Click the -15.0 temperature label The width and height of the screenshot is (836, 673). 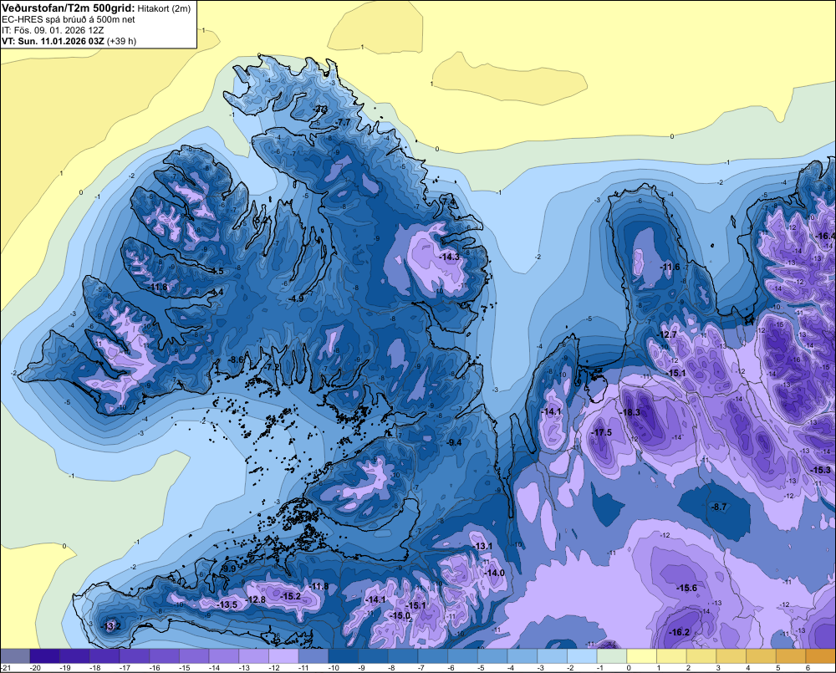[400, 615]
